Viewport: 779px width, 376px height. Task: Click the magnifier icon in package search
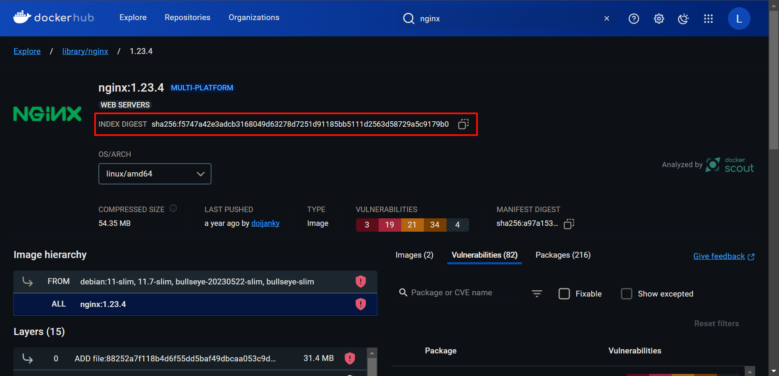403,292
